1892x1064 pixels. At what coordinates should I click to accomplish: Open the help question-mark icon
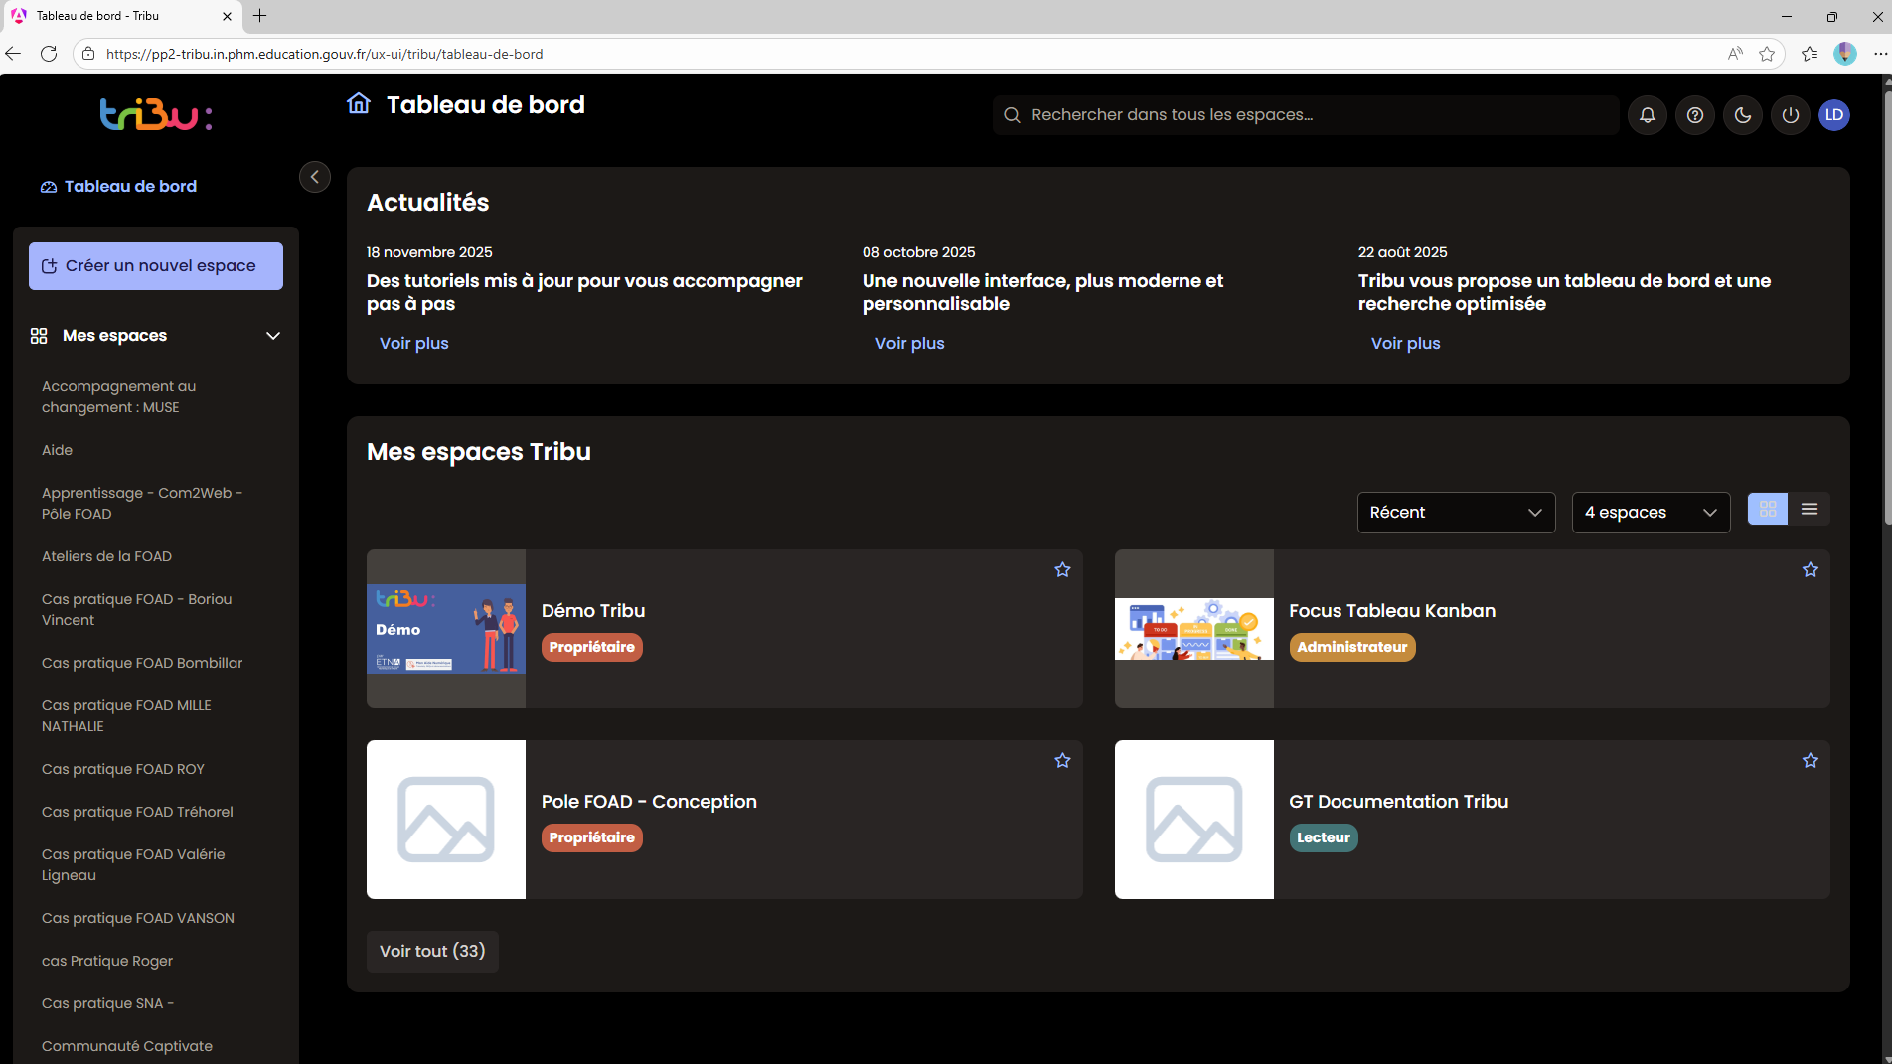[x=1695, y=115]
